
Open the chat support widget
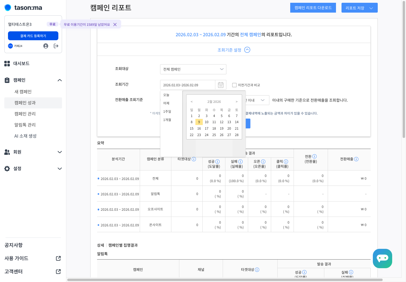tap(382, 258)
